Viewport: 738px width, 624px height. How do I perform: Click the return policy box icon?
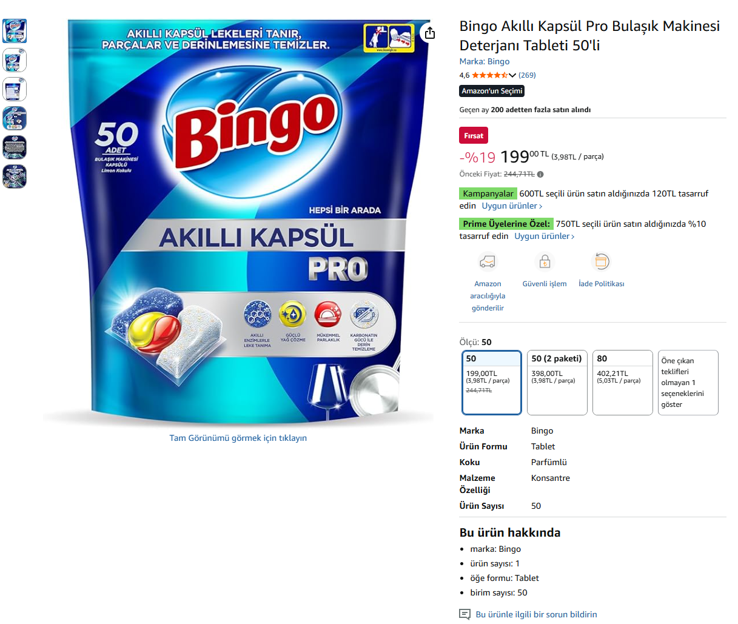click(601, 261)
